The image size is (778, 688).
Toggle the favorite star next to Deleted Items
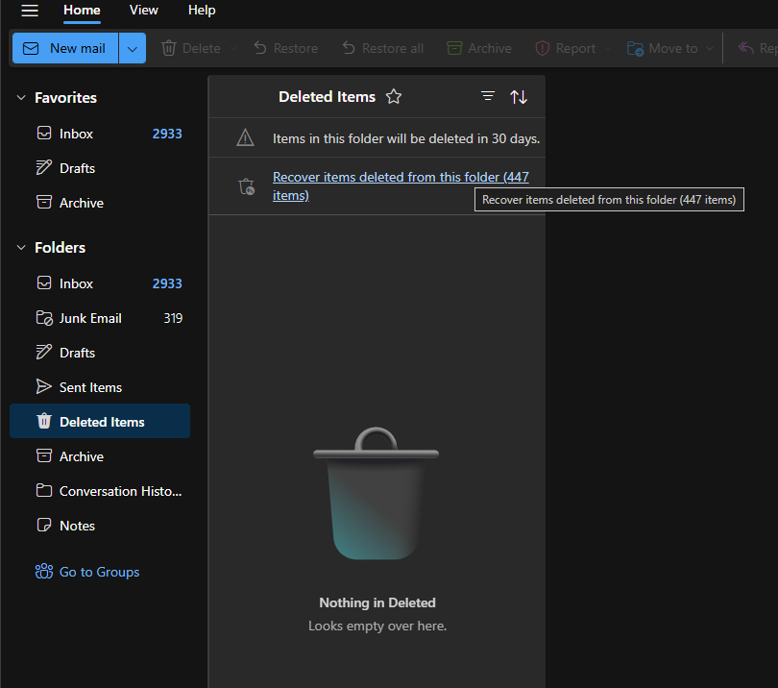394,96
